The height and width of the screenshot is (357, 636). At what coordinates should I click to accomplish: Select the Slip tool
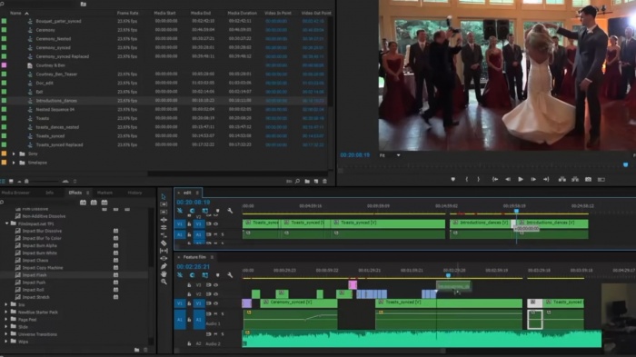tap(164, 251)
